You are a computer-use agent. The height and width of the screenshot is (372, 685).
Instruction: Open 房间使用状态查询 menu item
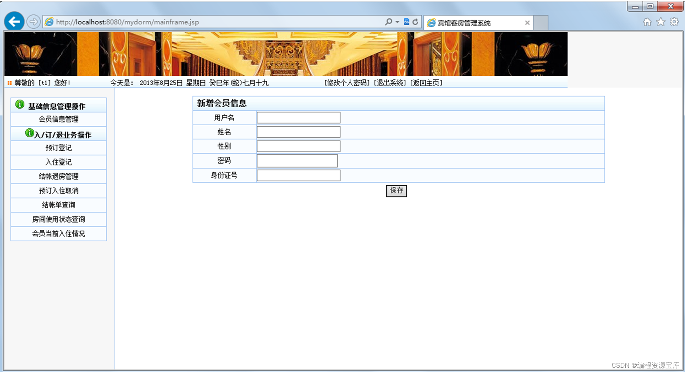59,219
